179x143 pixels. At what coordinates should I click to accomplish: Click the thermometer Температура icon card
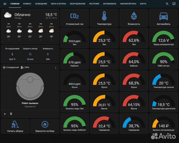click(x=104, y=18)
